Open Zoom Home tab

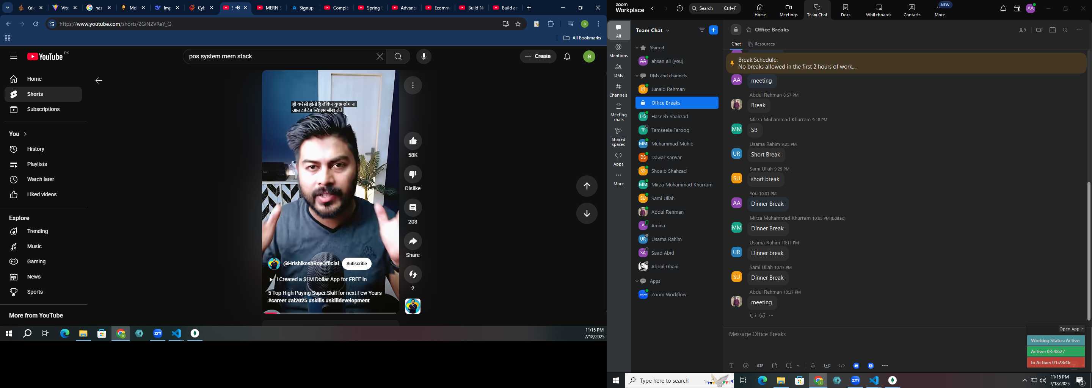760,10
